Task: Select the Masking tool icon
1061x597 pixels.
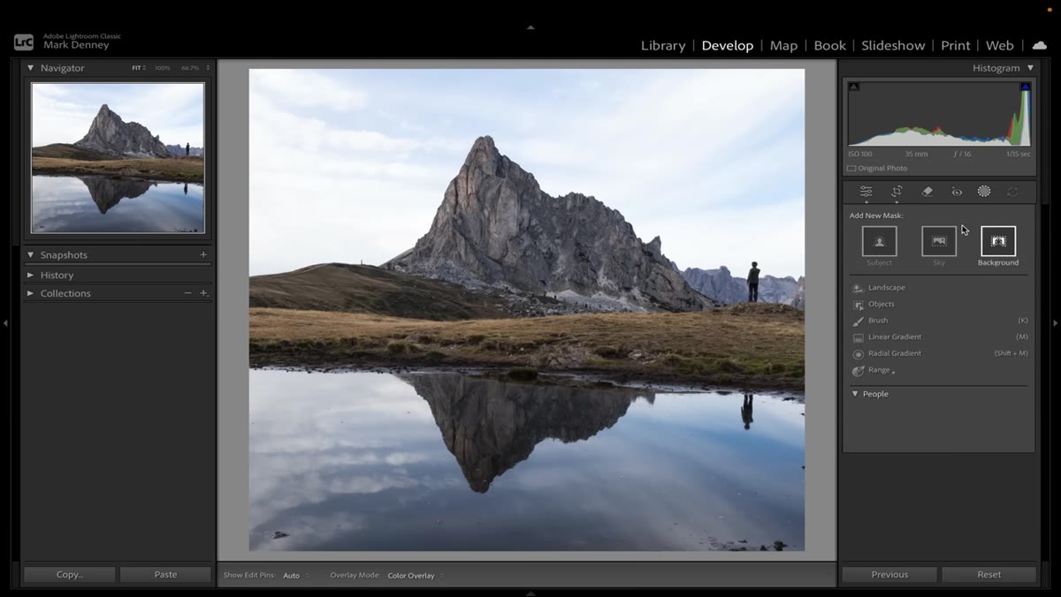Action: 984,192
